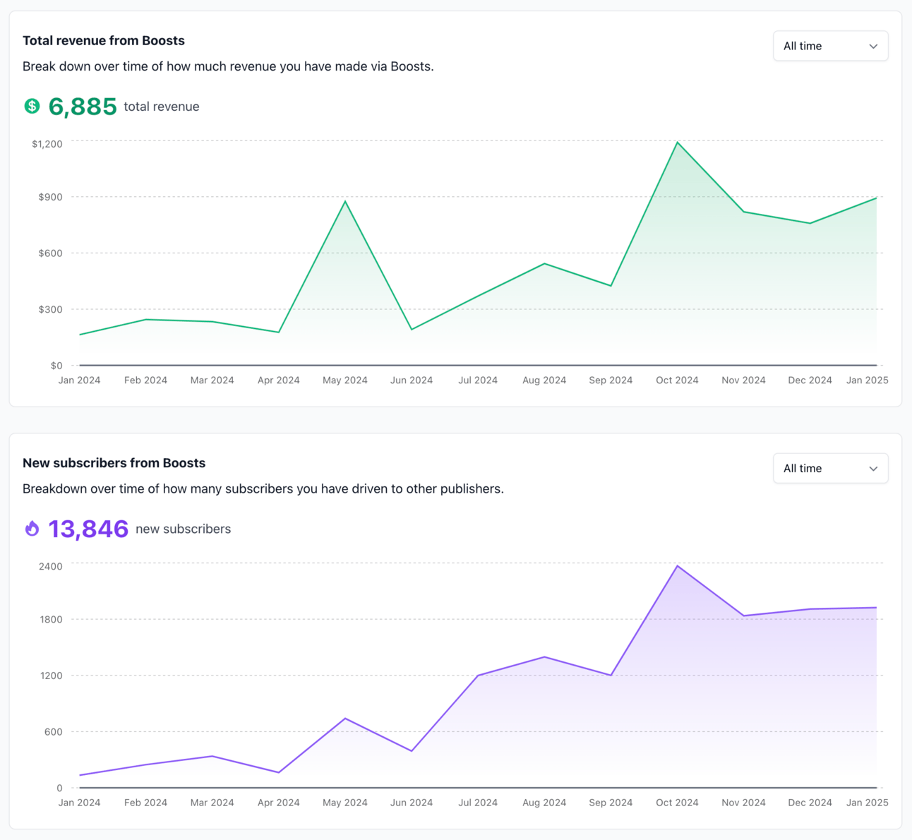This screenshot has width=912, height=840.
Task: Click the May 2024 bump on subscribers line
Action: pyautogui.click(x=345, y=719)
